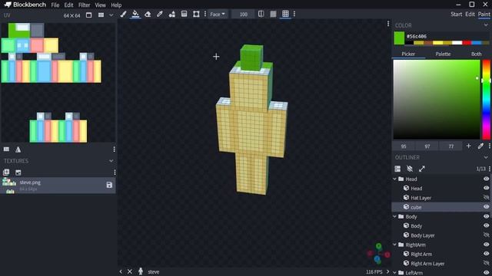Image resolution: width=492 pixels, height=276 pixels.
Task: Click the UV panel overlay icon
Action: click(6, 149)
